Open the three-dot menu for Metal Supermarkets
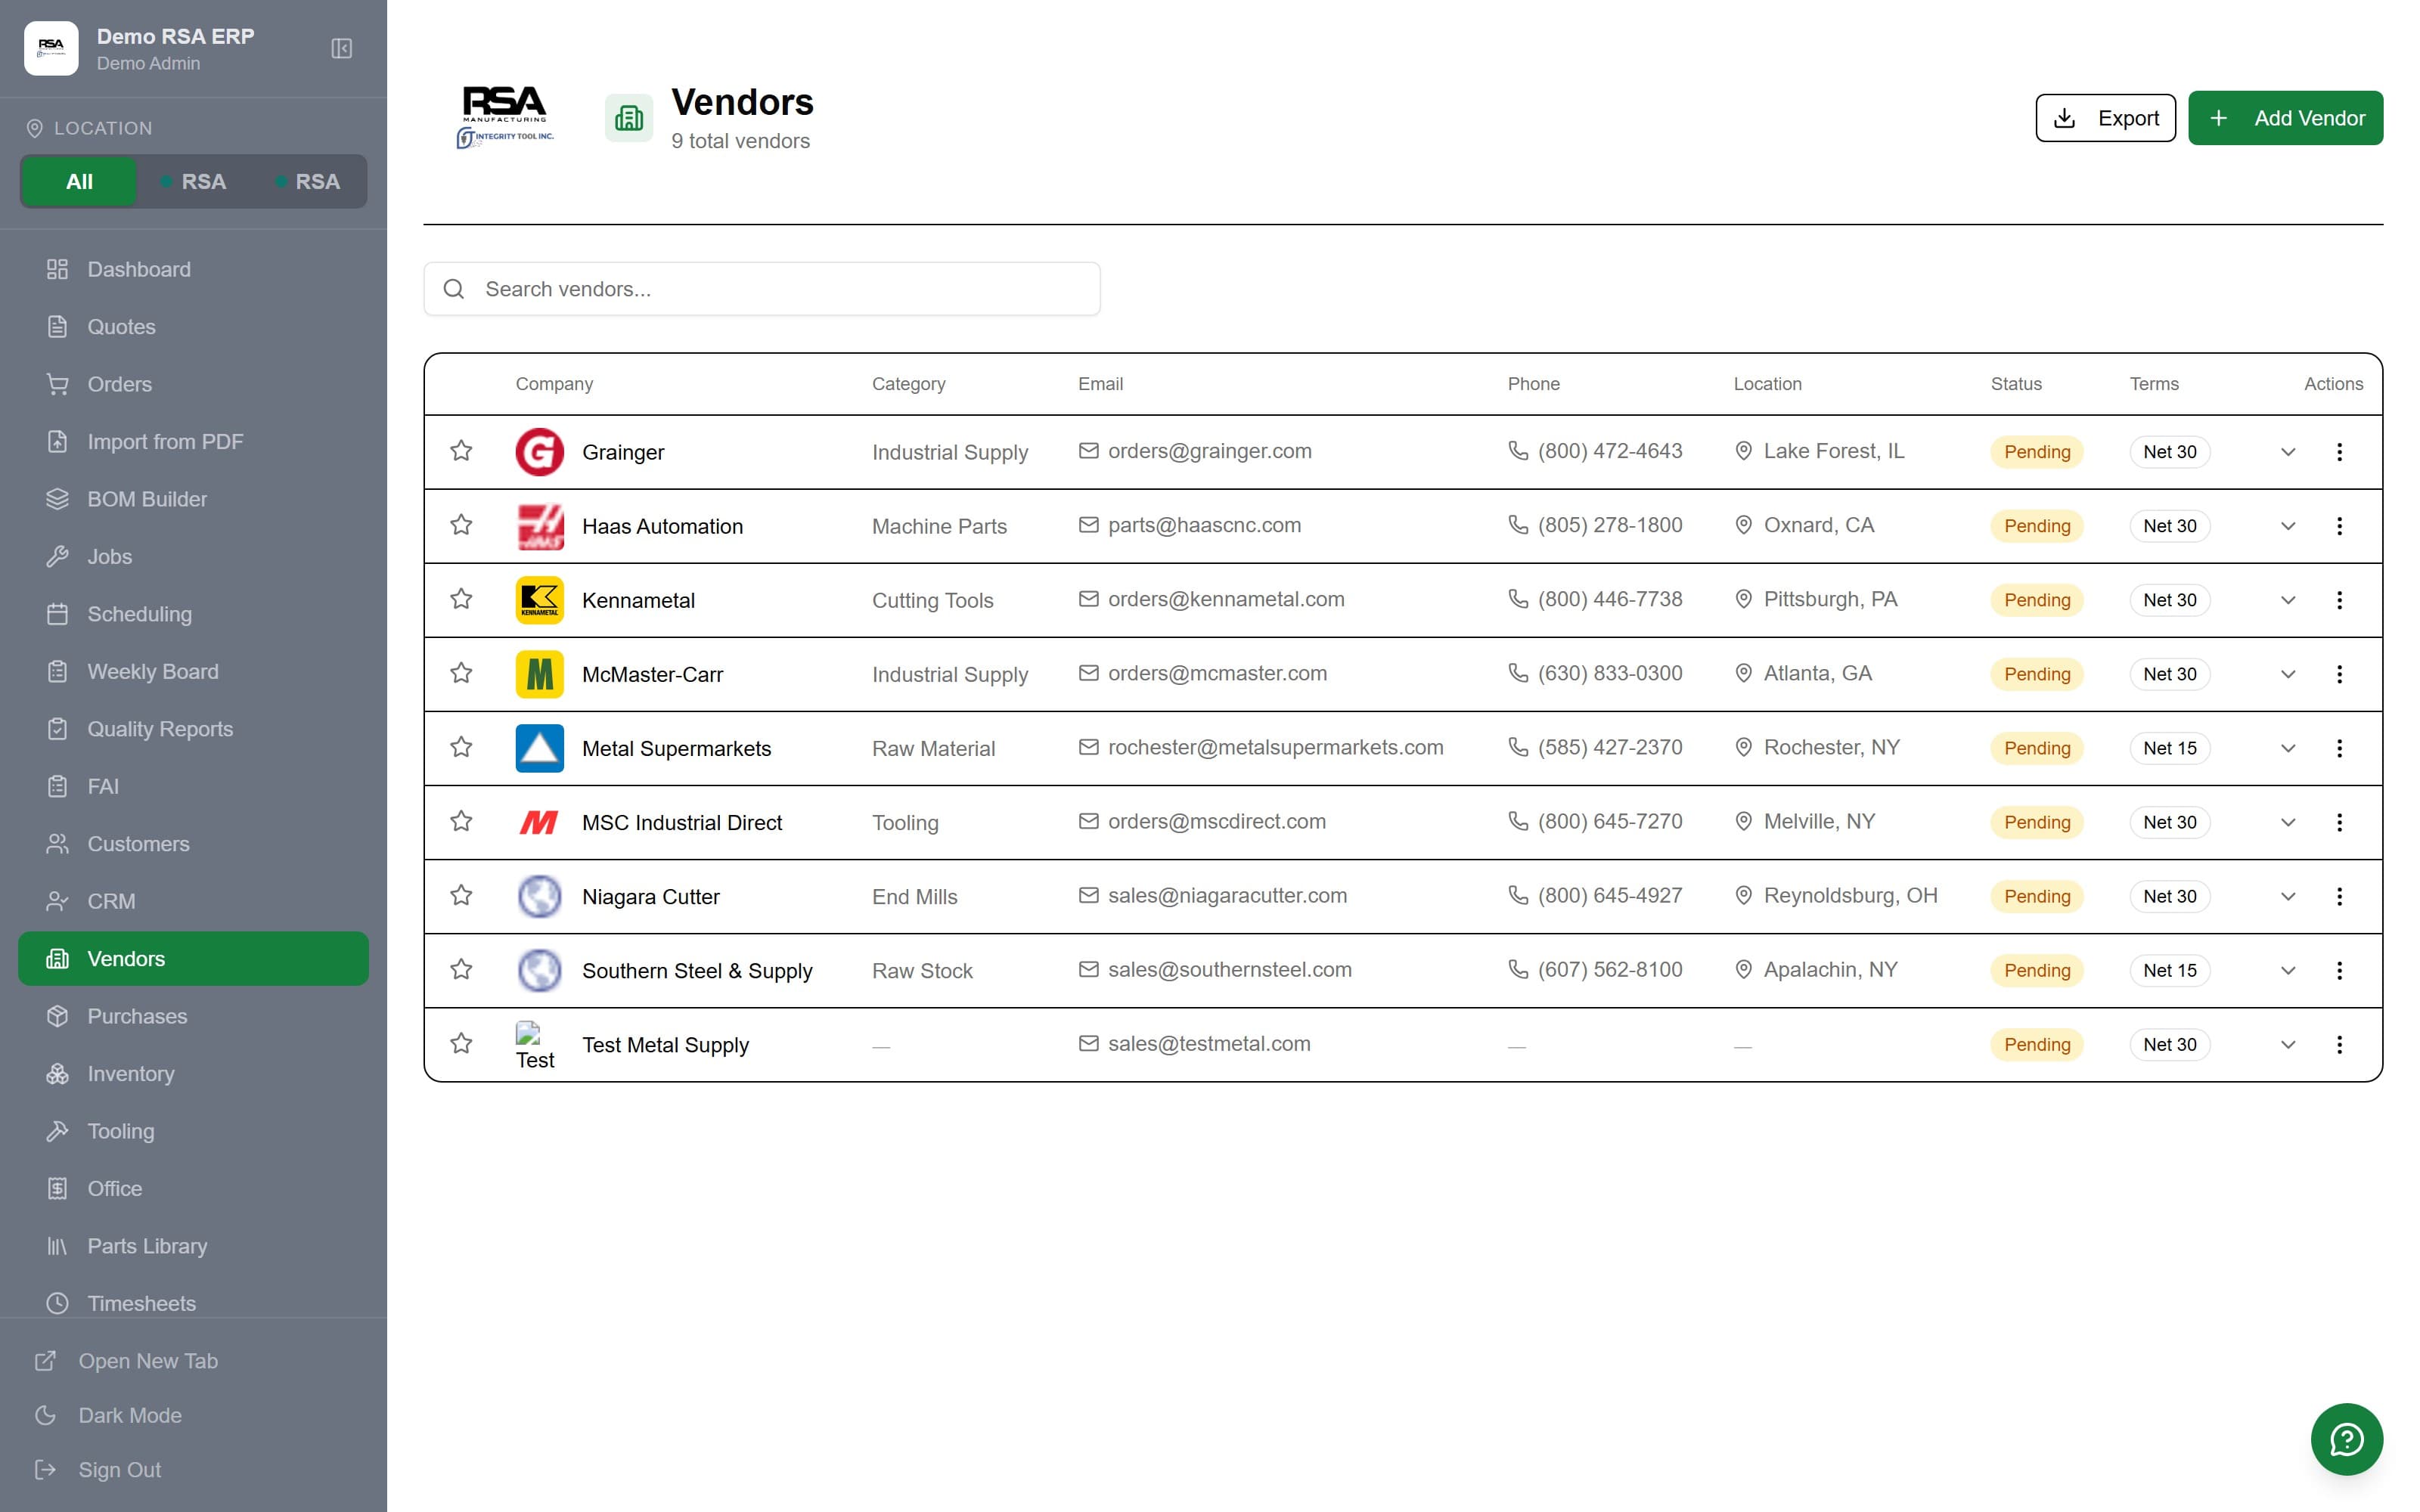Viewport: 2420px width, 1512px height. [2339, 748]
